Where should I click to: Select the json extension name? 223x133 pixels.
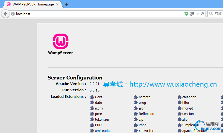pos(142,108)
